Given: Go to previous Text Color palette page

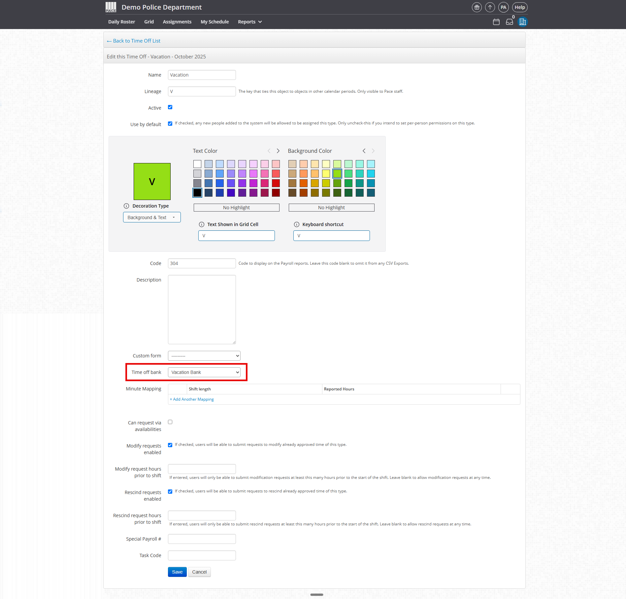Looking at the screenshot, I should coord(269,151).
